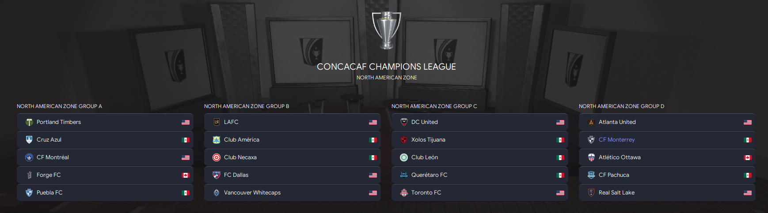Click Canadian flag beside Forge FC

186,175
